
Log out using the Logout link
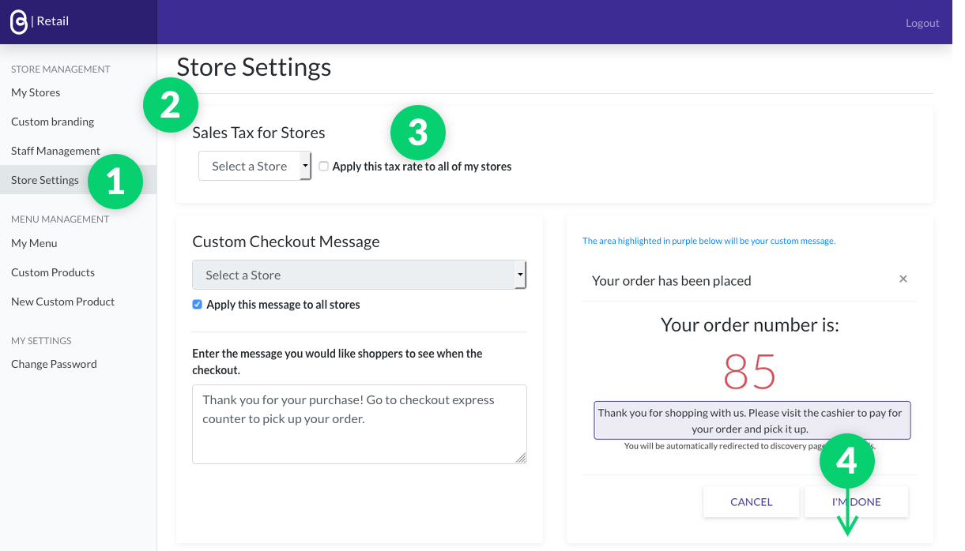922,23
